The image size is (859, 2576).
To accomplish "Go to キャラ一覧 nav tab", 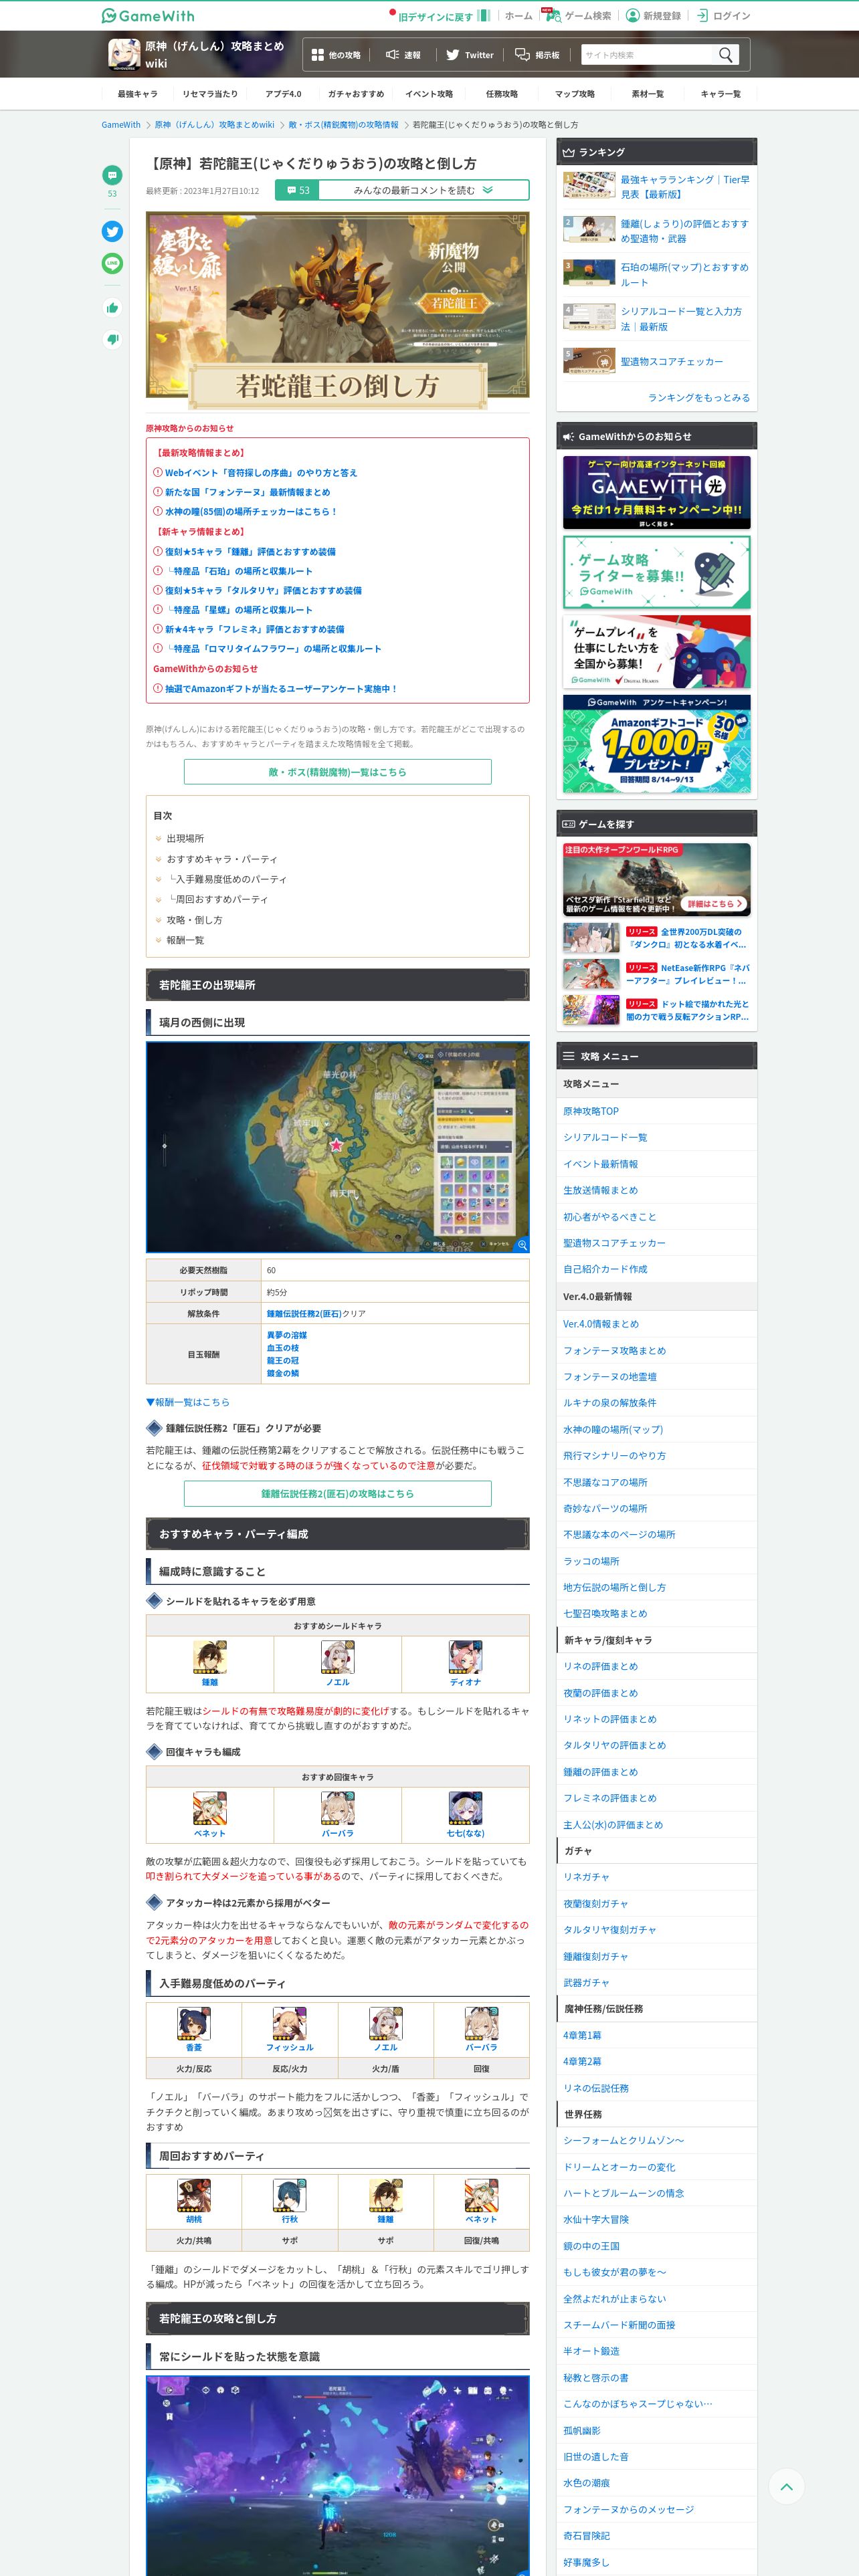I will (x=721, y=94).
